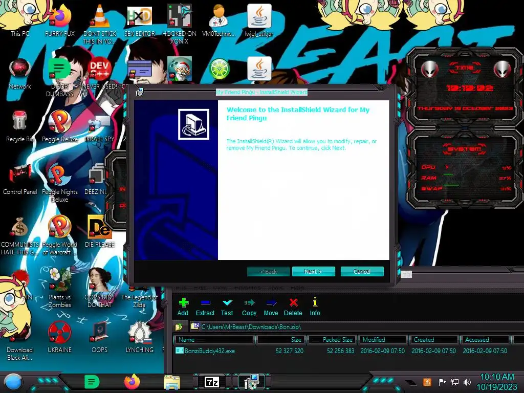
Task: Open the File menu in 7-Zip
Action: 181,288
